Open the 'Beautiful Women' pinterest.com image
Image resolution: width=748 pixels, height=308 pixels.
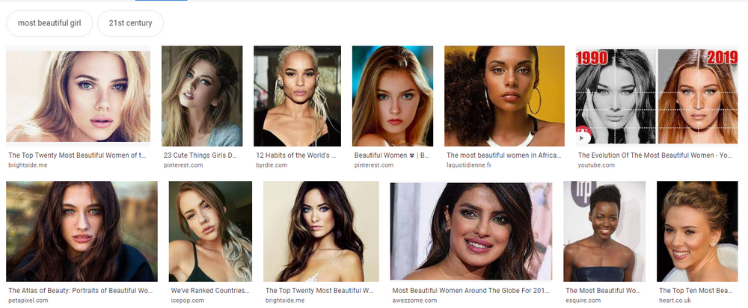(393, 96)
